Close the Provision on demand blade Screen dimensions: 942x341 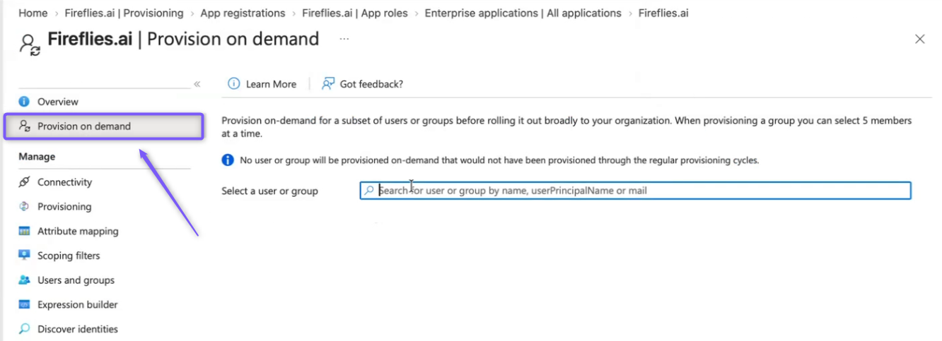point(919,40)
